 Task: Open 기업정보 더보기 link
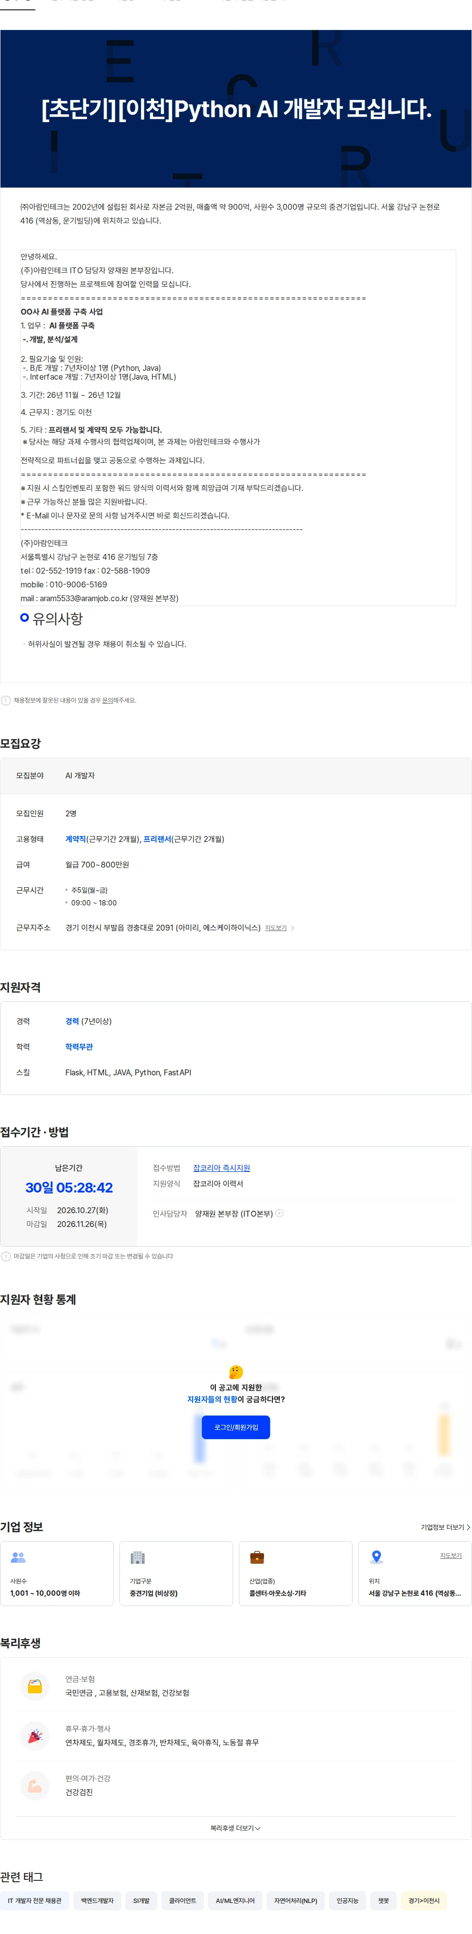(445, 1527)
